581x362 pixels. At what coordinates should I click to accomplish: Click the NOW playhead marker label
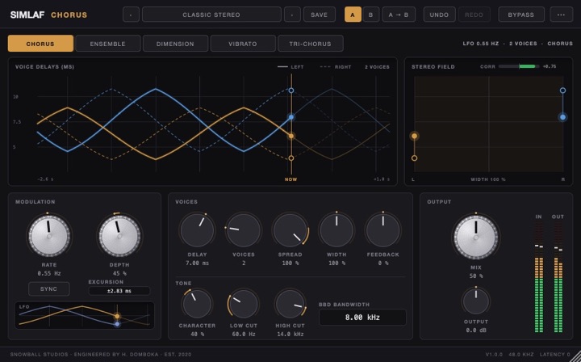[290, 179]
